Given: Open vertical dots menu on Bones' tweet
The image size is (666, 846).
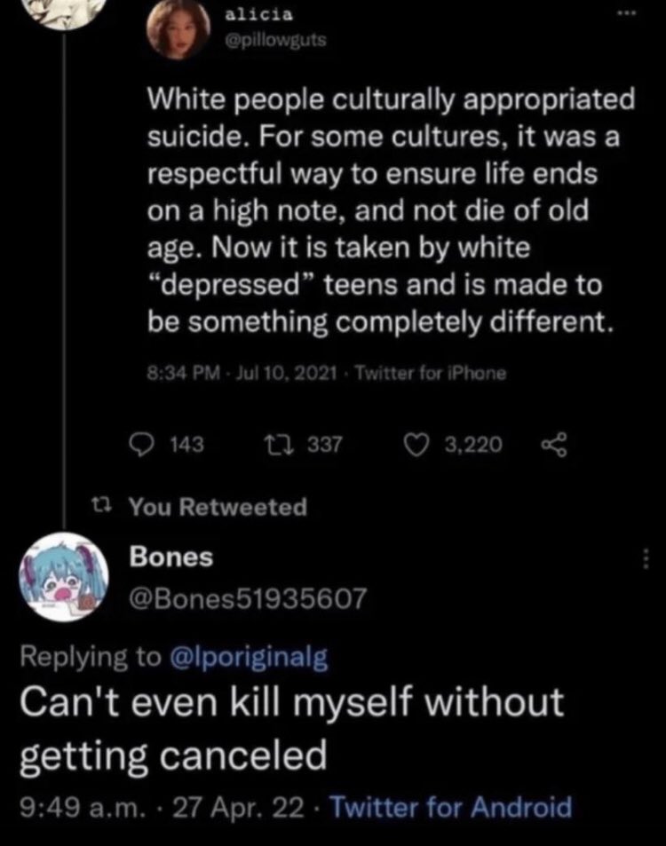Looking at the screenshot, I should [646, 558].
